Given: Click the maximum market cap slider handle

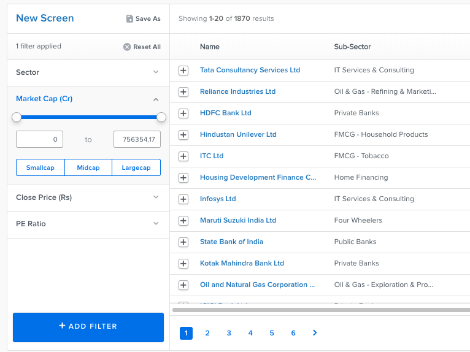Looking at the screenshot, I should [x=161, y=117].
